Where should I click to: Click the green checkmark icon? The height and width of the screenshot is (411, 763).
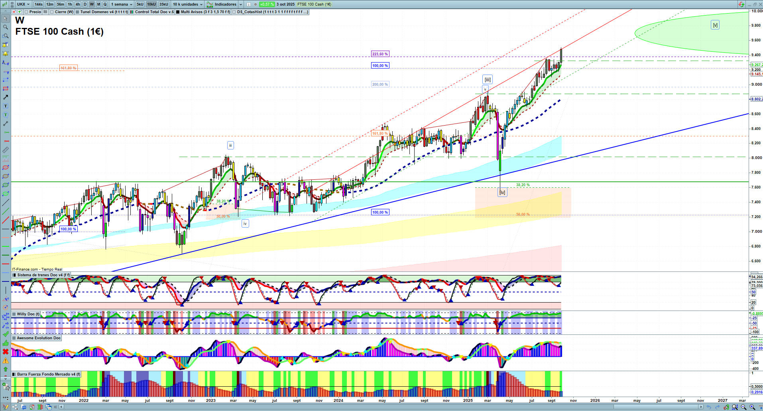[6, 334]
